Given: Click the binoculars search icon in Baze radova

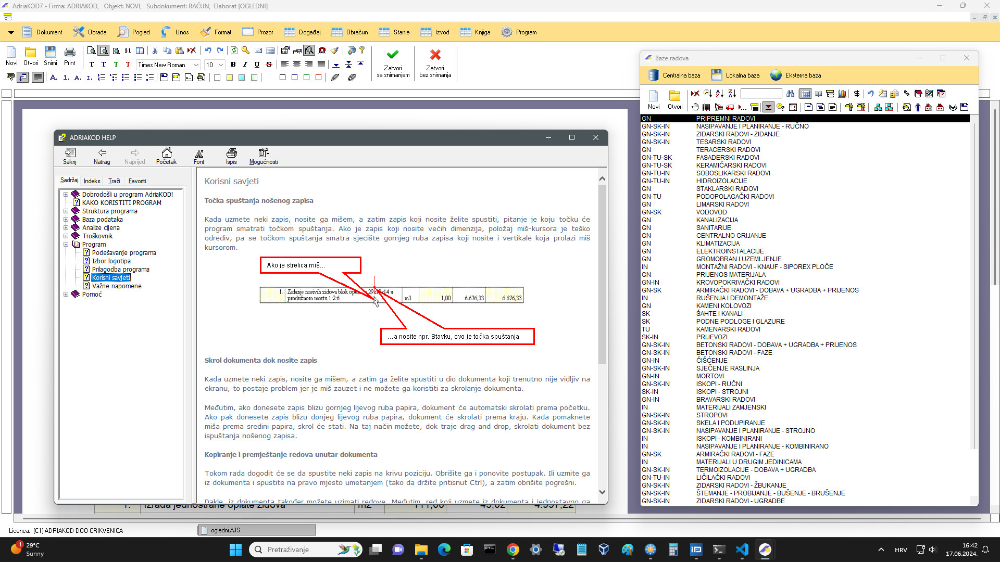Looking at the screenshot, I should (791, 94).
